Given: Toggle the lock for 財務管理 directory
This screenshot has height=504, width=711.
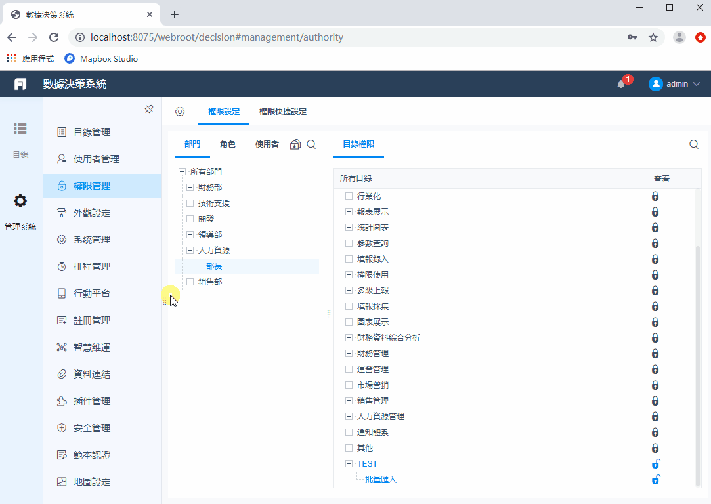Looking at the screenshot, I should pyautogui.click(x=655, y=352).
